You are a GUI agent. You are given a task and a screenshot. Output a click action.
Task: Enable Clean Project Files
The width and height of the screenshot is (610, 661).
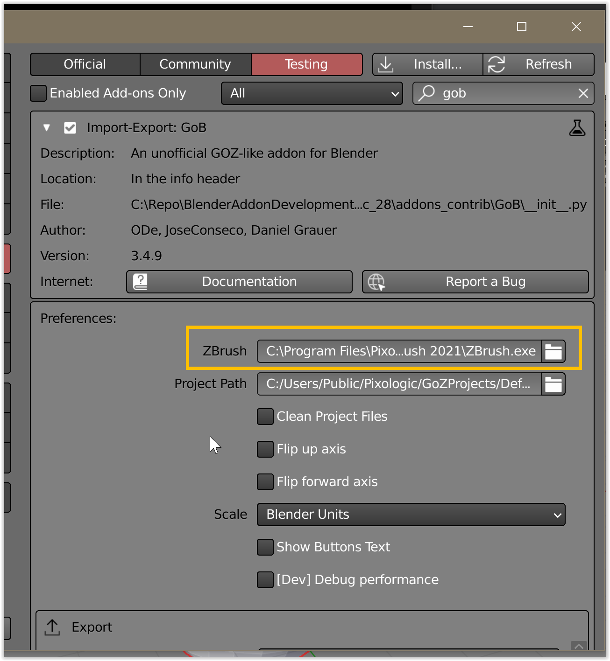pyautogui.click(x=265, y=417)
